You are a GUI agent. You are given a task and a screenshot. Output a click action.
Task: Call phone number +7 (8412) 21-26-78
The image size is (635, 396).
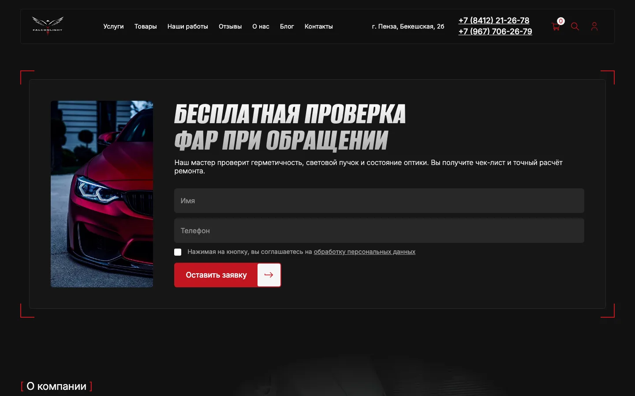494,20
